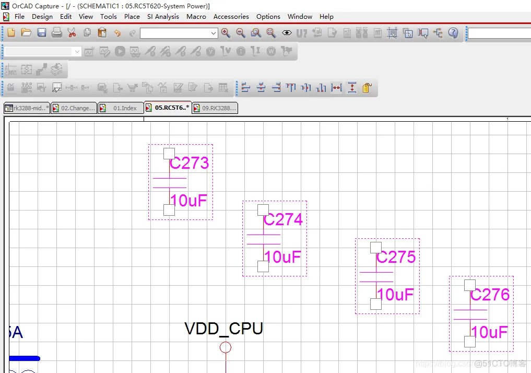Toggle drag connected object mode icon
This screenshot has width=531, height=373.
423,33
